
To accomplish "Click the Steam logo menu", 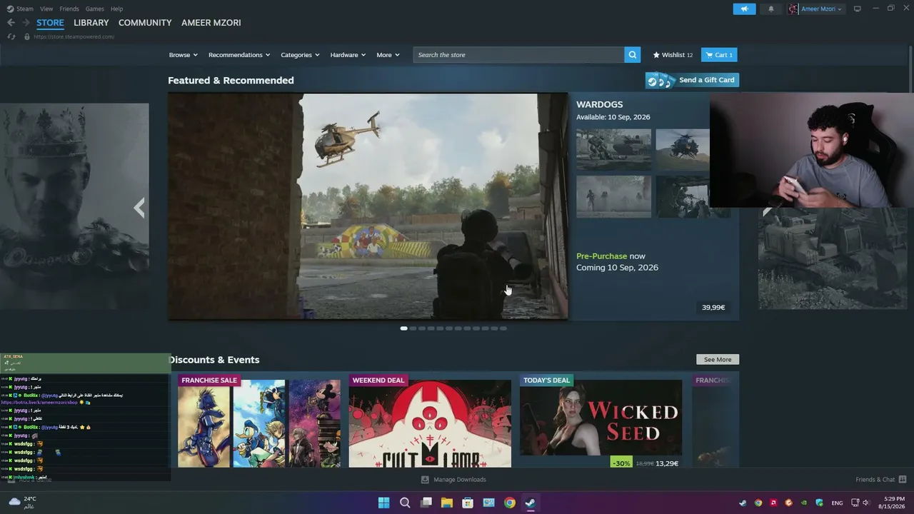I will point(20,9).
